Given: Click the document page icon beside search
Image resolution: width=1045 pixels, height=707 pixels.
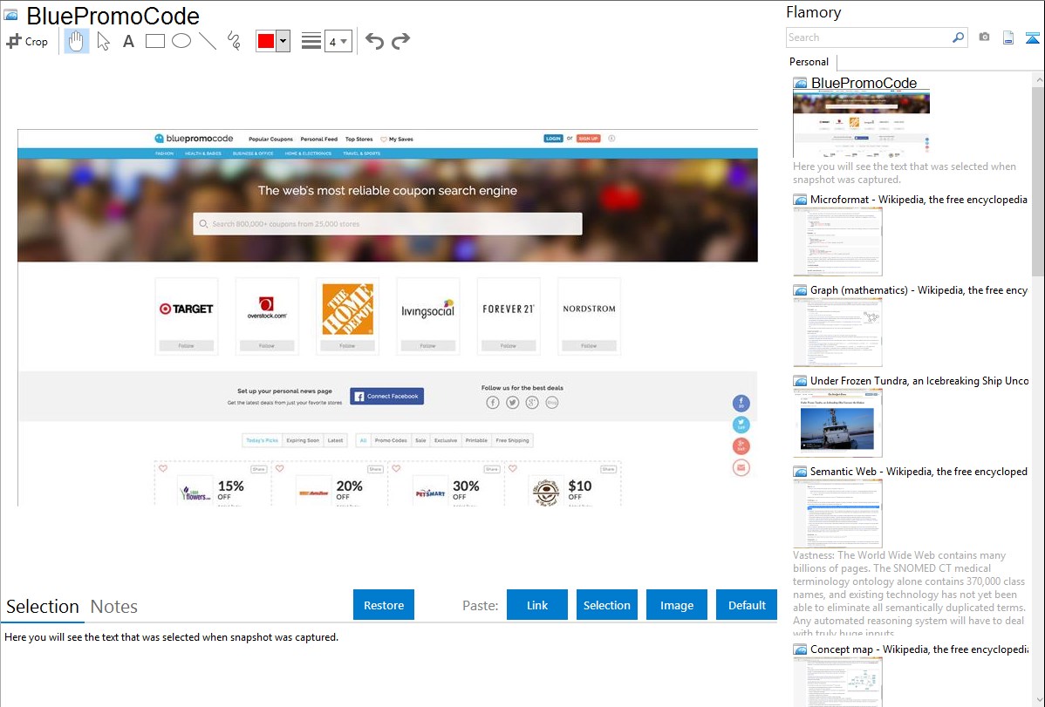Looking at the screenshot, I should click(1008, 37).
